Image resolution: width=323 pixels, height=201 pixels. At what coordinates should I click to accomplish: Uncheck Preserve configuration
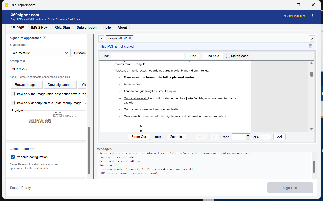(x=13, y=157)
